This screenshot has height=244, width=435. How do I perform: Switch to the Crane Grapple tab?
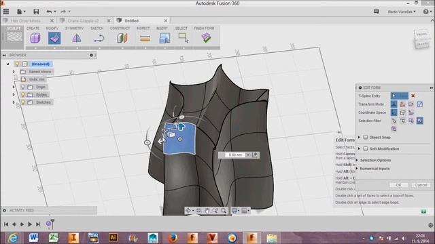(x=83, y=21)
